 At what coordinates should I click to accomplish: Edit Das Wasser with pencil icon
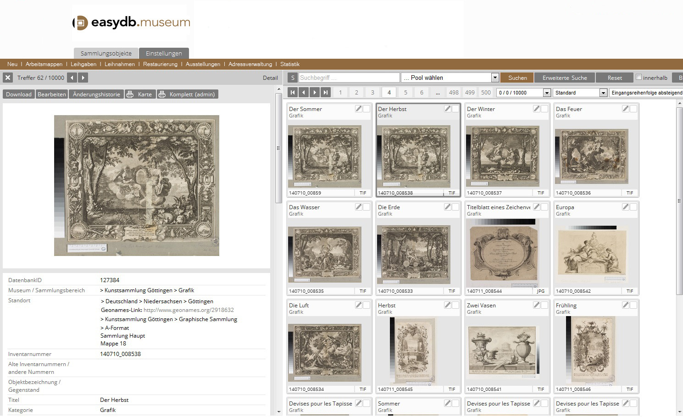pyautogui.click(x=359, y=207)
